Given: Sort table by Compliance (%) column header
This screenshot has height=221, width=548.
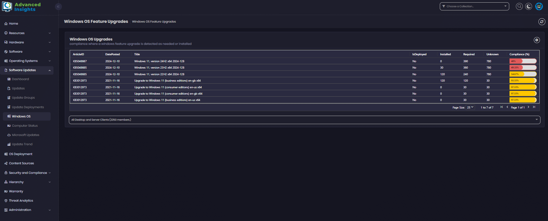Looking at the screenshot, I should coord(519,54).
